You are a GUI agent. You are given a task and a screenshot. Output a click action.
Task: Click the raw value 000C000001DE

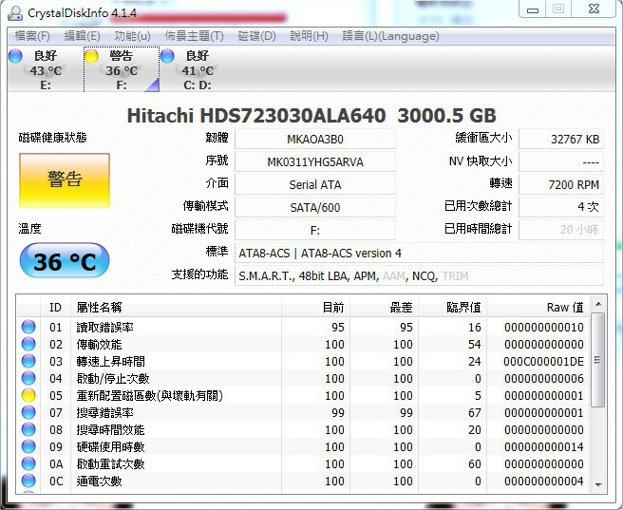click(543, 362)
